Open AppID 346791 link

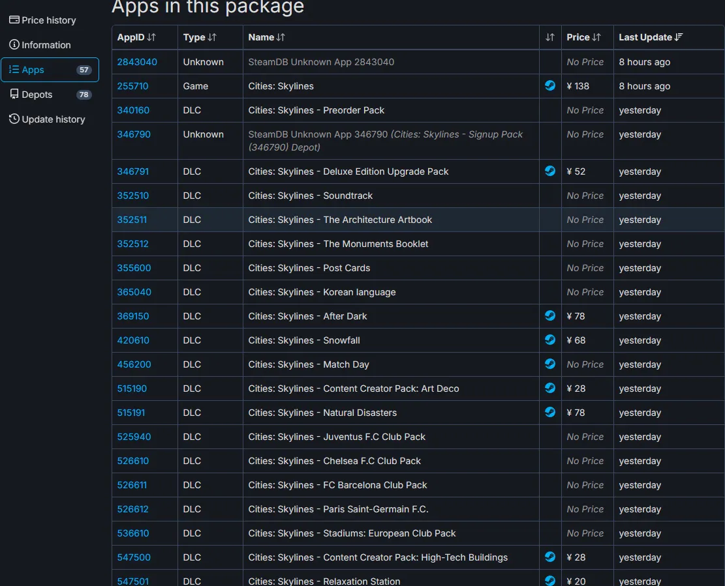132,171
